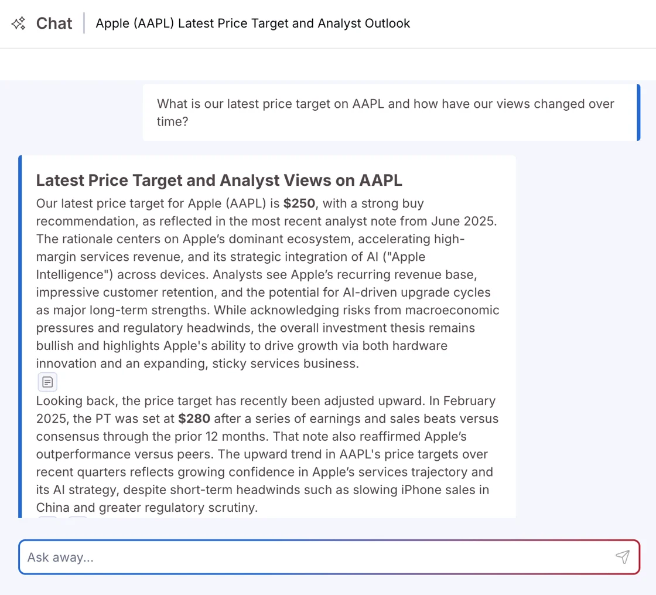Click the blue vertical bar left of the response

[20, 336]
